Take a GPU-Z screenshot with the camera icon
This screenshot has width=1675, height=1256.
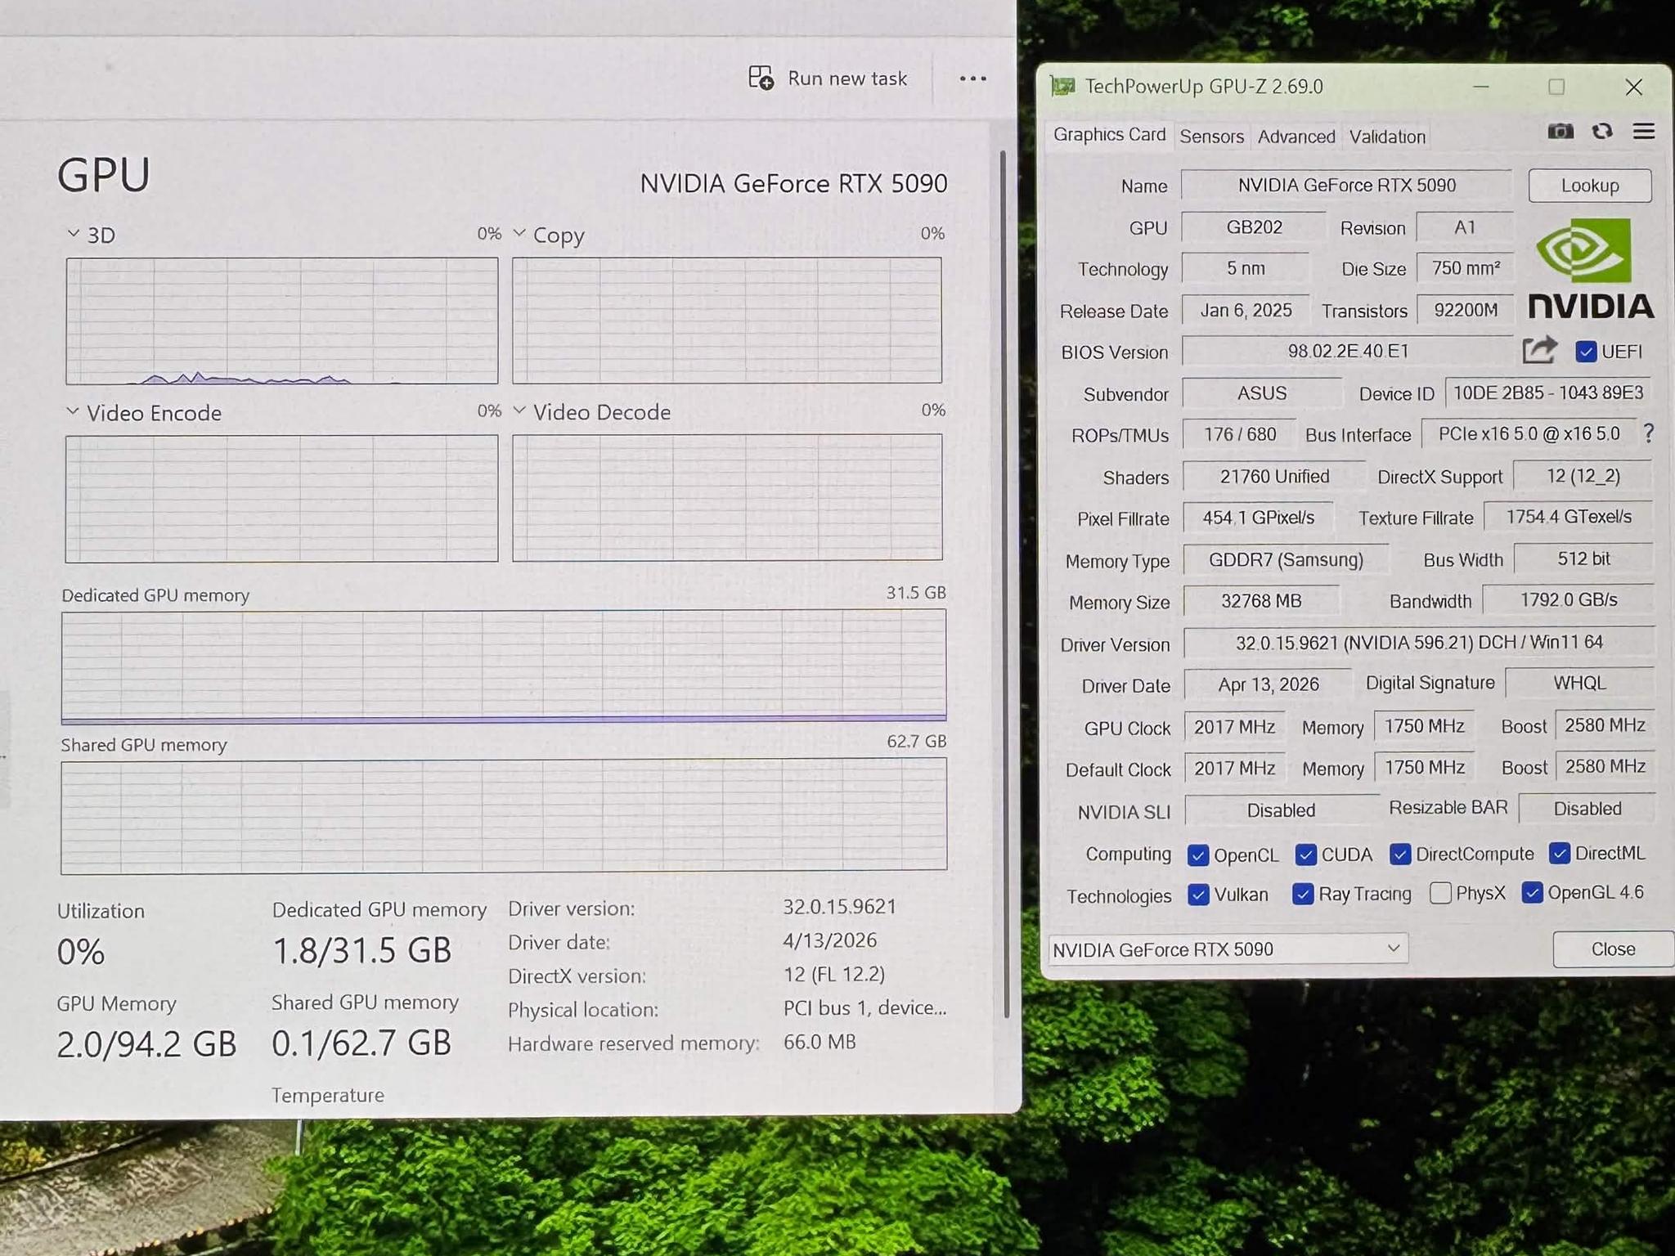tap(1560, 132)
